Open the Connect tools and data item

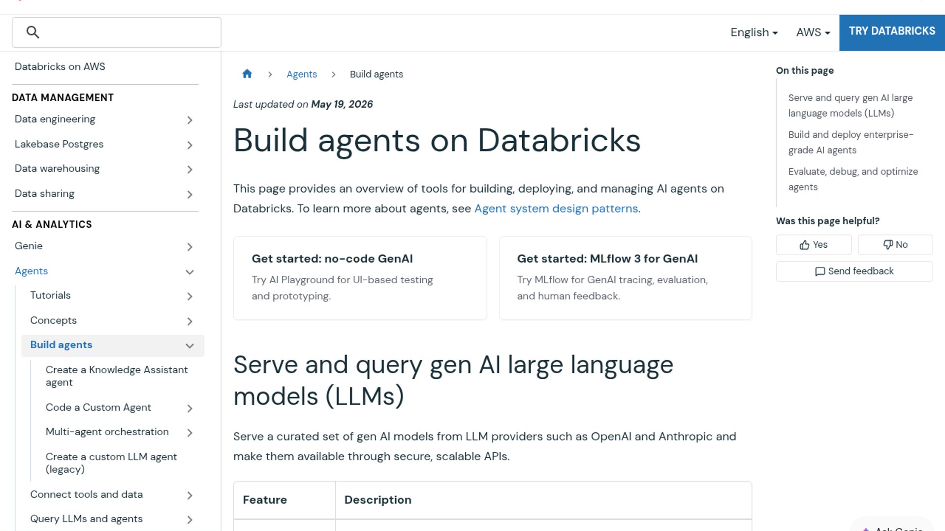[87, 495]
